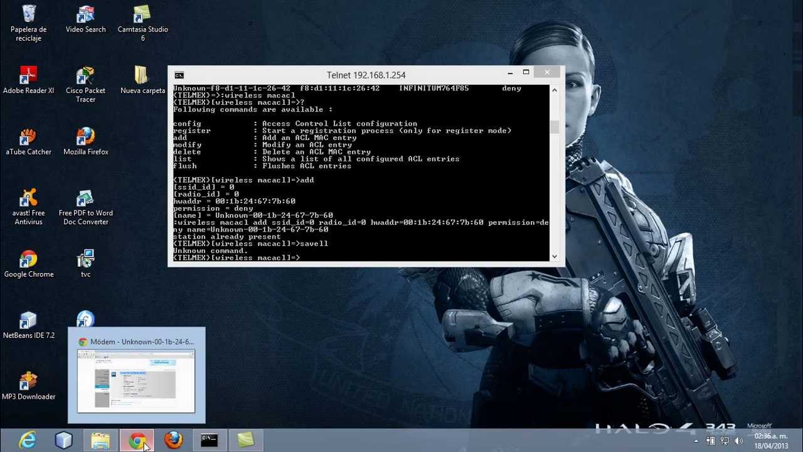Click the power tray icon
Viewport: 803px width, 452px height.
(711, 441)
